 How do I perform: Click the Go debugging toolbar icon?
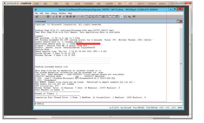53,17
